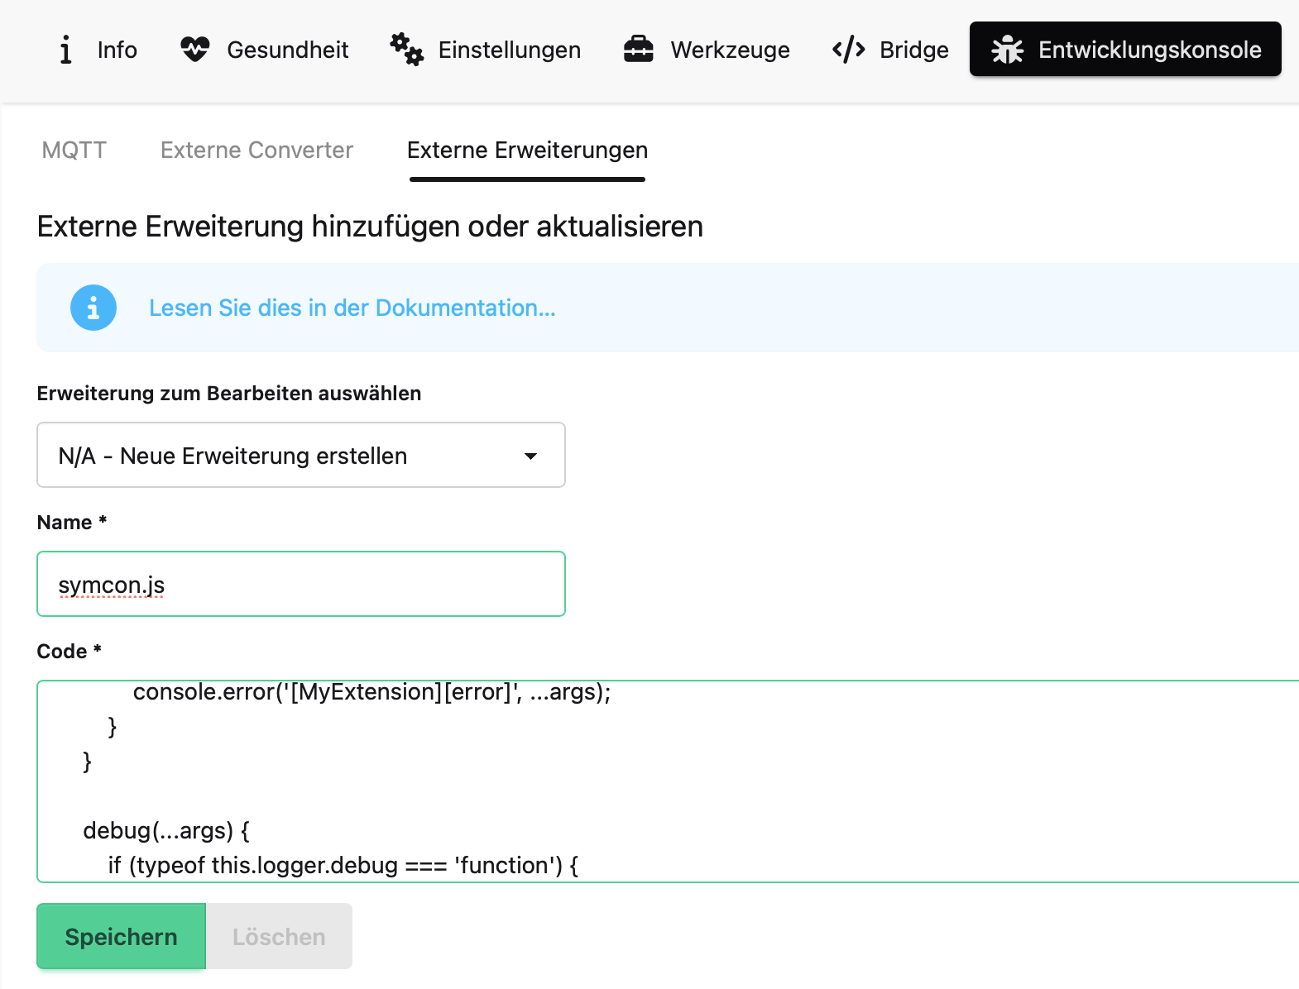Click the Löschen button

point(279,936)
